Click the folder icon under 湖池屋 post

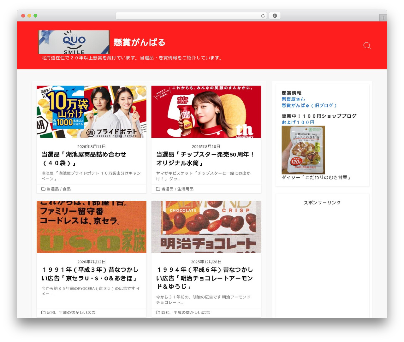(x=43, y=189)
